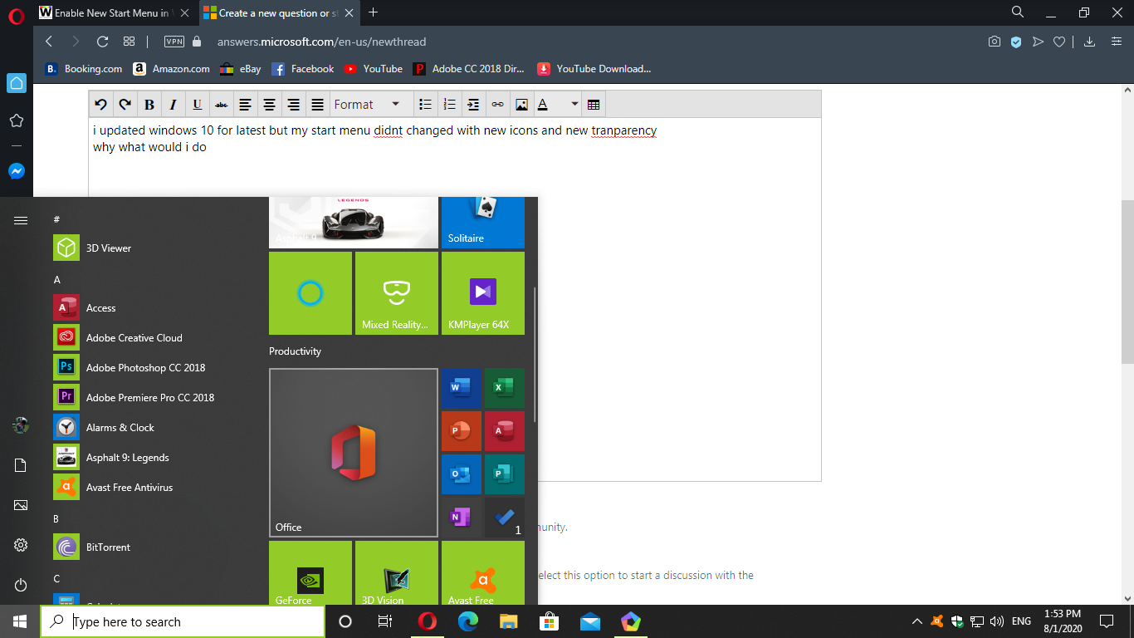Open the Mixed Reality Portal tile
The width and height of the screenshot is (1134, 638).
397,293
